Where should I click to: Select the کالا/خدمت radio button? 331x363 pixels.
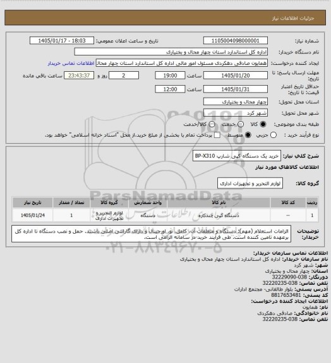pyautogui.click(x=212, y=124)
